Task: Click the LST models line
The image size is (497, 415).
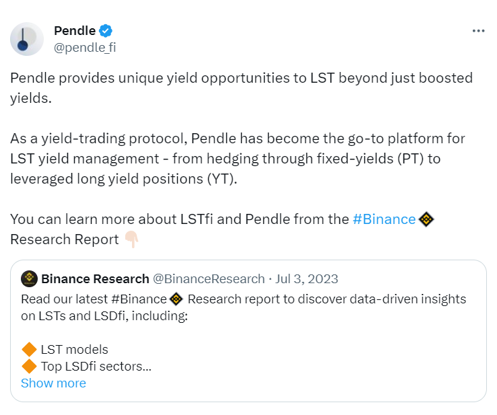Action: click(75, 350)
